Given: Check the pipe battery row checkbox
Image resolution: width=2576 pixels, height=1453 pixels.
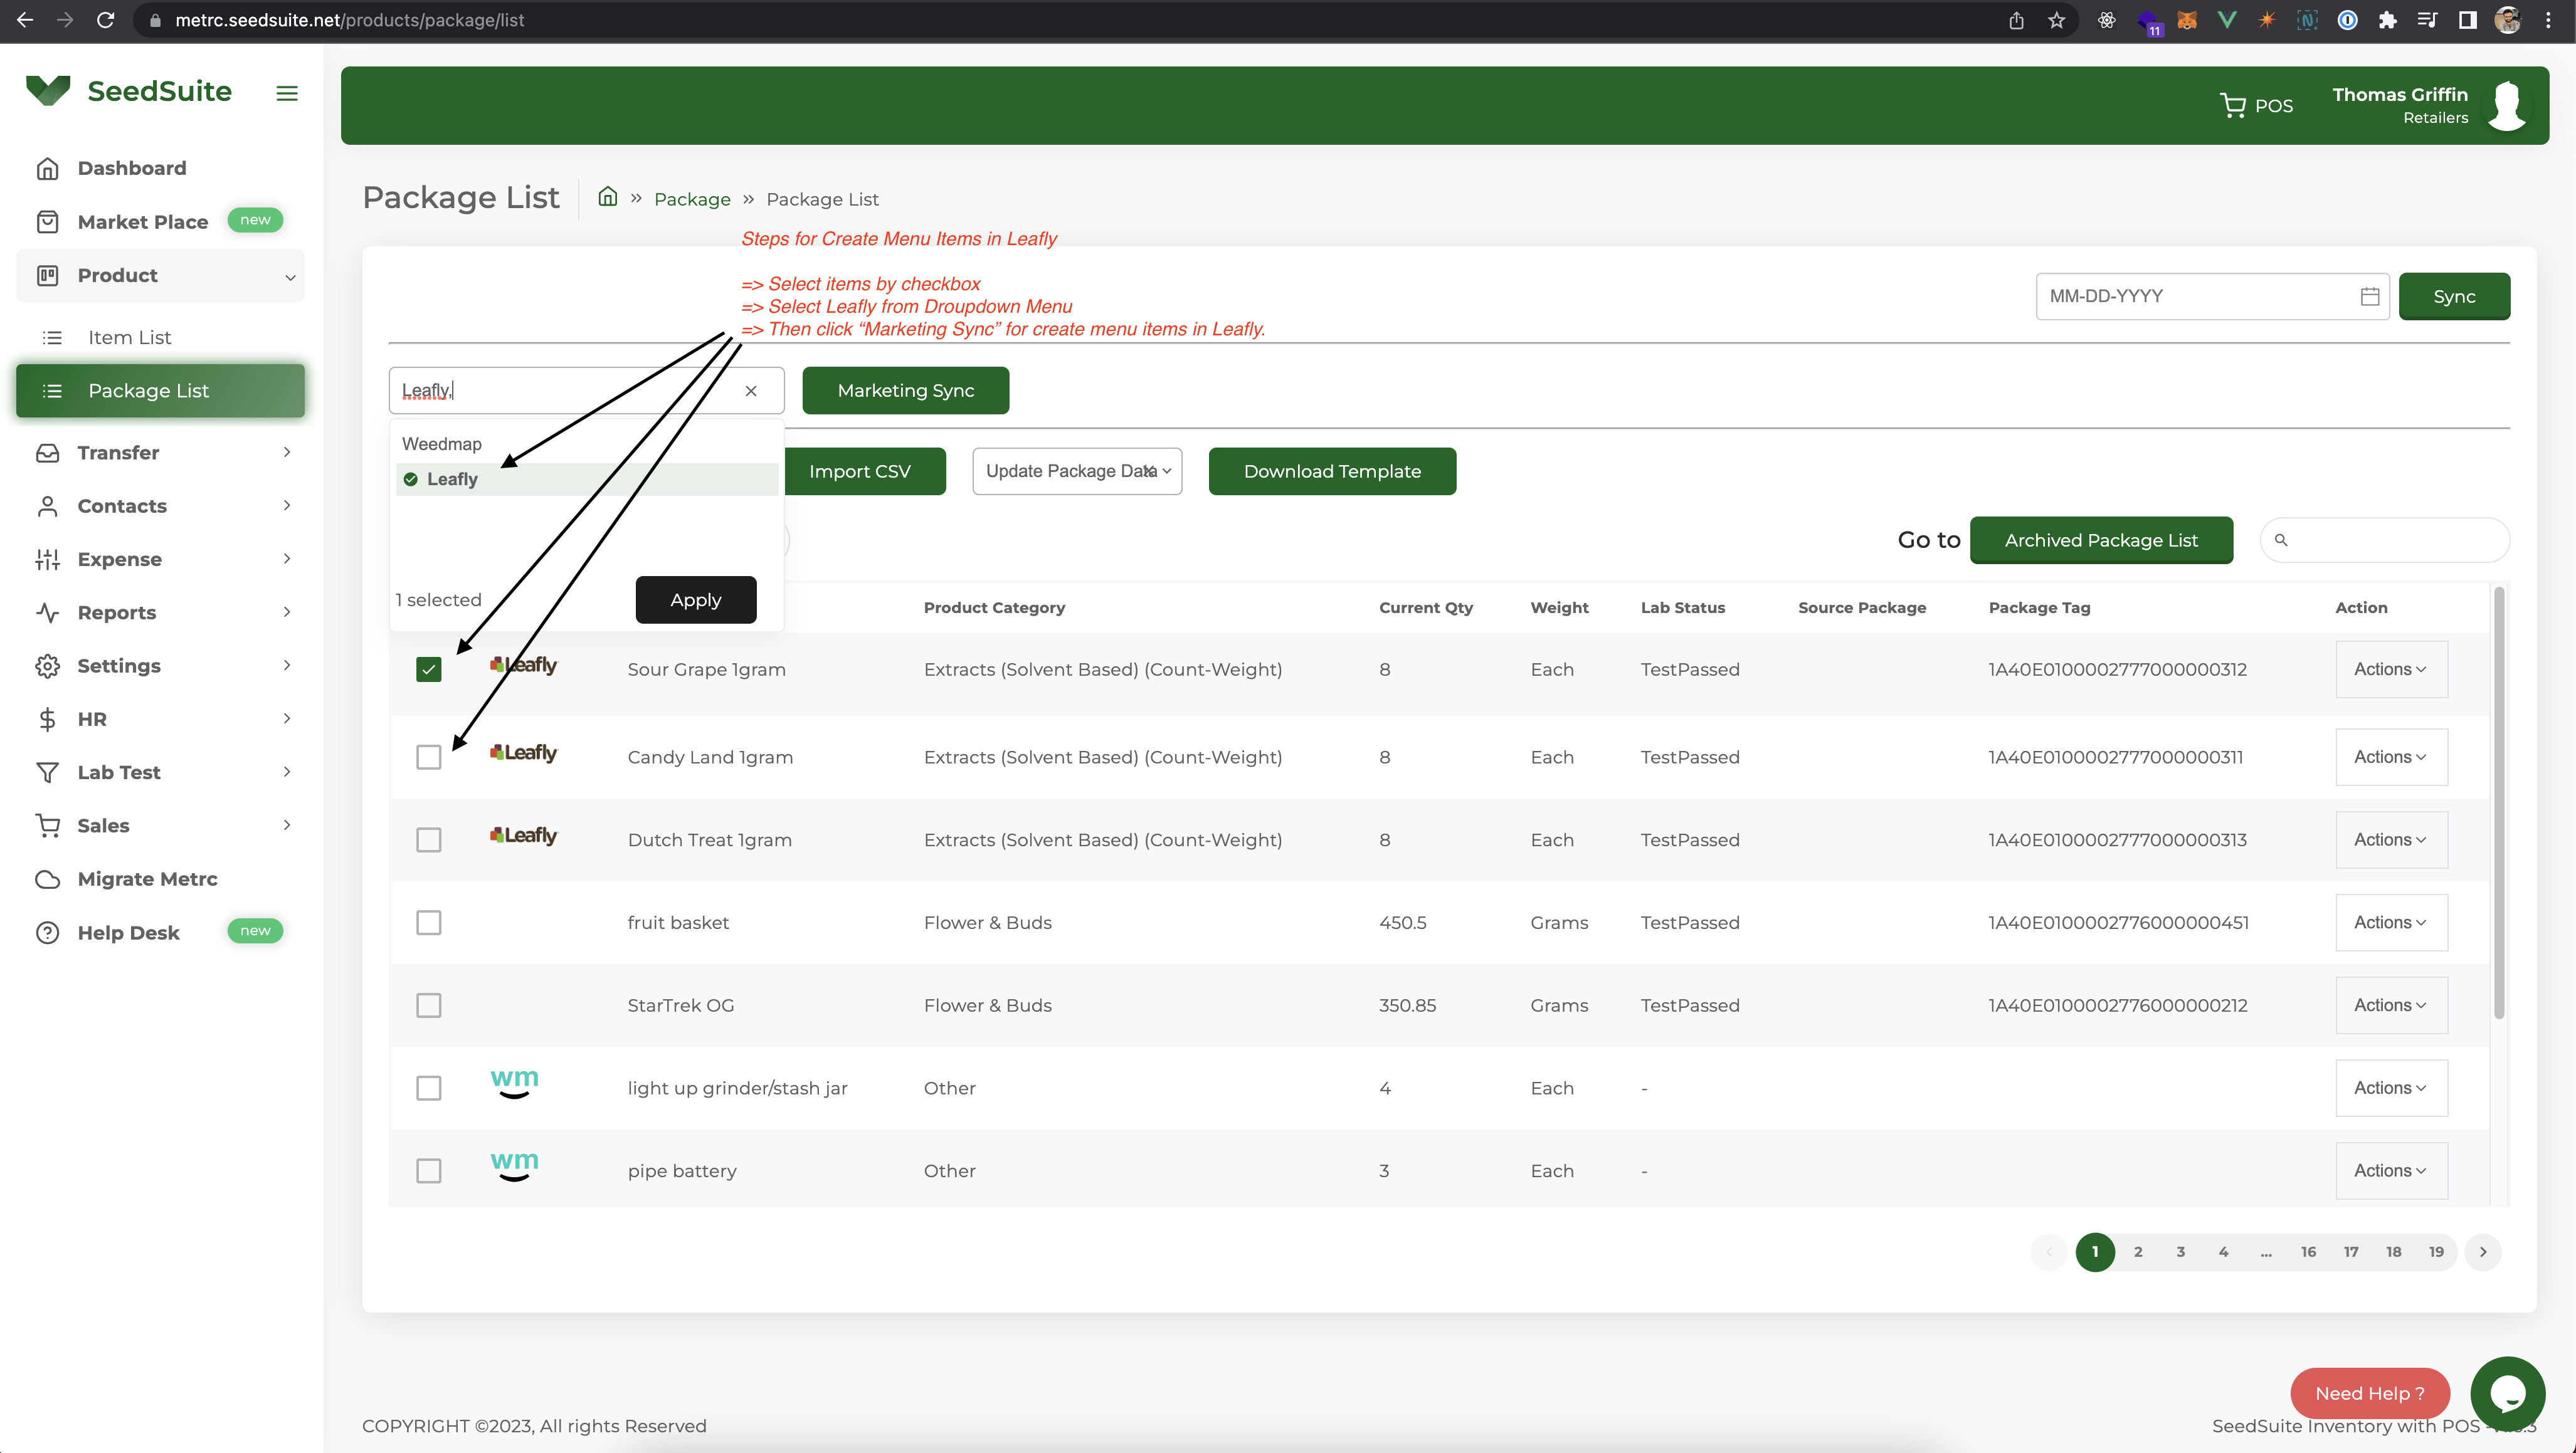Looking at the screenshot, I should pyautogui.click(x=428, y=1171).
